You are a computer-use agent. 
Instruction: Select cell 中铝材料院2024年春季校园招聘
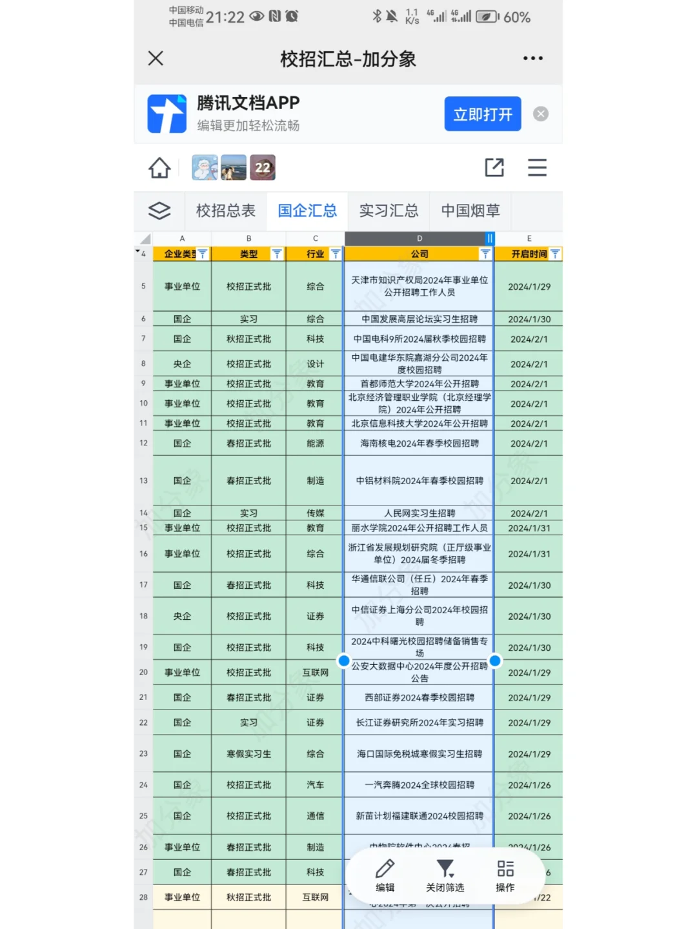click(x=419, y=480)
